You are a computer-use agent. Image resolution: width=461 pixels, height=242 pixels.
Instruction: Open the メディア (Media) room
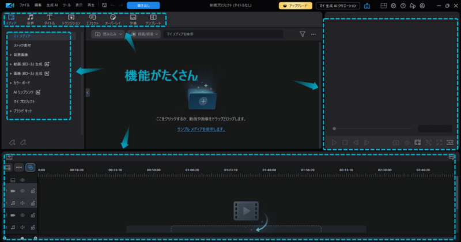[11, 20]
